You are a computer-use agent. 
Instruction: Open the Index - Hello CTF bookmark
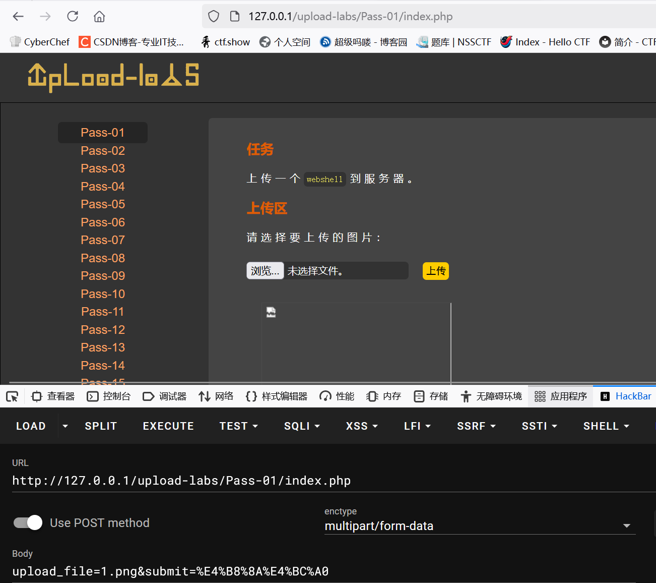coord(545,42)
